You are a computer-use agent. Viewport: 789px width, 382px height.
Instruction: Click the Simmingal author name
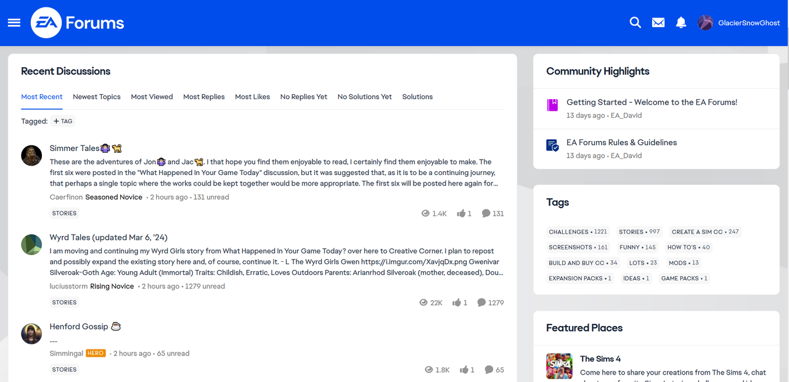pyautogui.click(x=67, y=353)
